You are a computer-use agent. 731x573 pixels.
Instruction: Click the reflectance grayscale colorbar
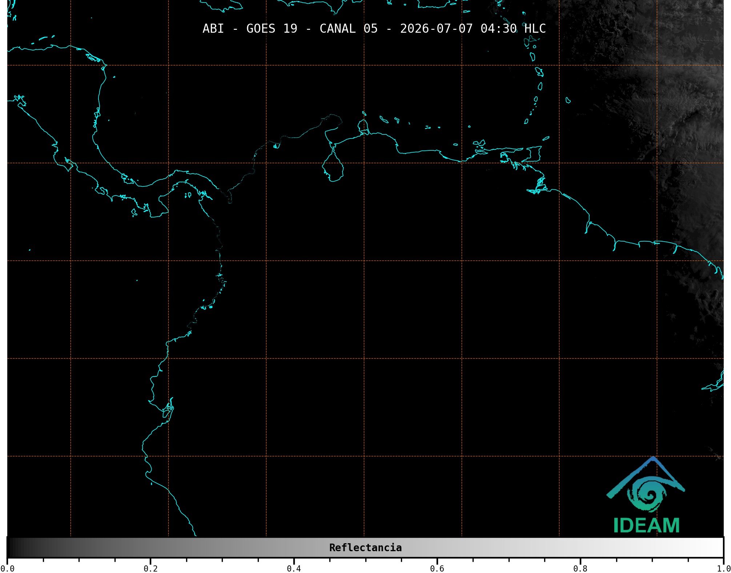(365, 548)
